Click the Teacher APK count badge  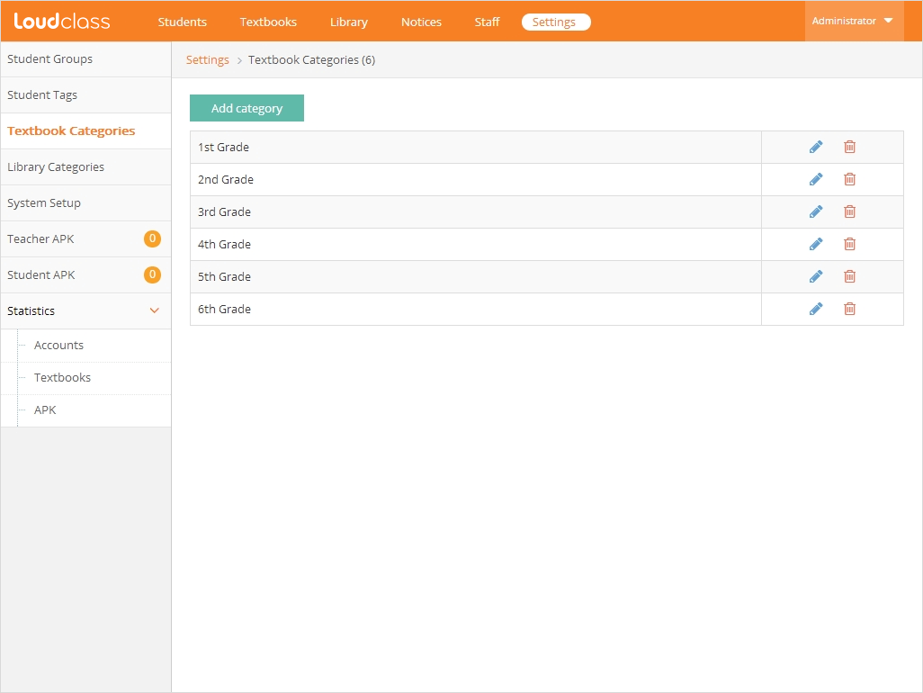[x=152, y=238]
